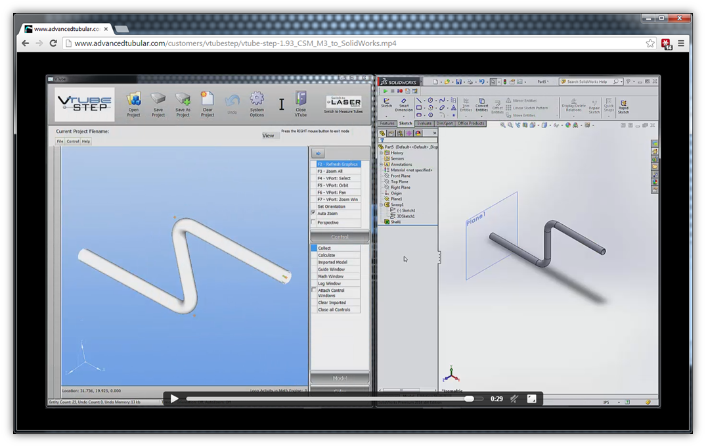Expand the History node in feature tree

point(381,153)
